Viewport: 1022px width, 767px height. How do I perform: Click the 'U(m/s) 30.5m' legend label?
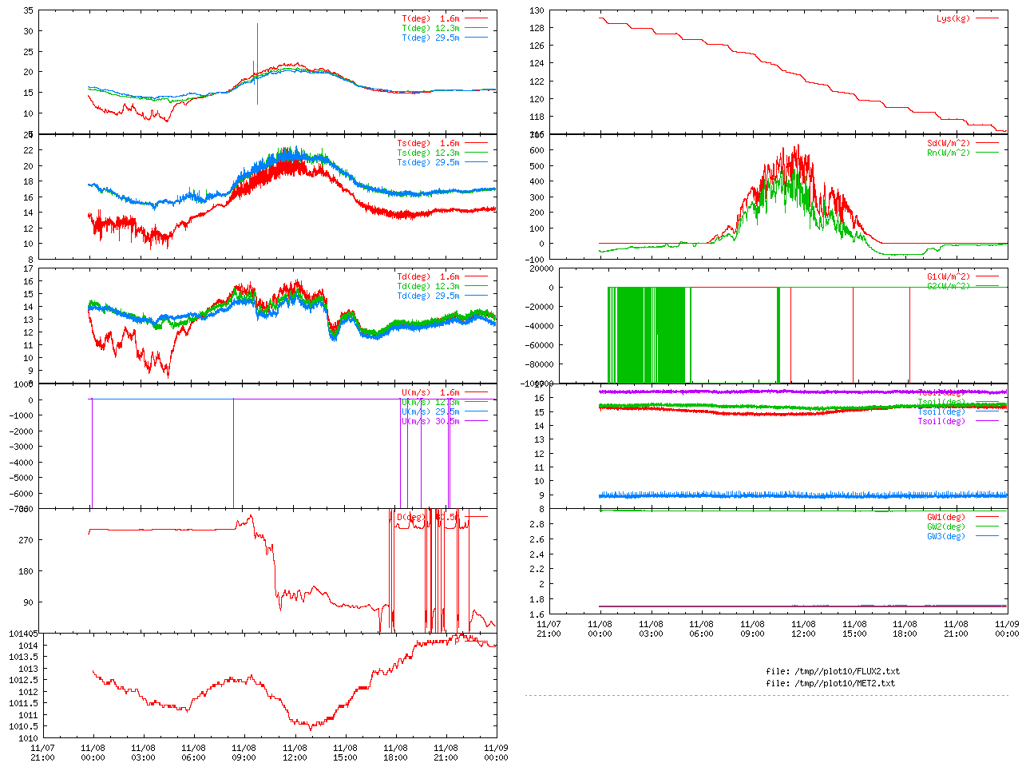(430, 422)
